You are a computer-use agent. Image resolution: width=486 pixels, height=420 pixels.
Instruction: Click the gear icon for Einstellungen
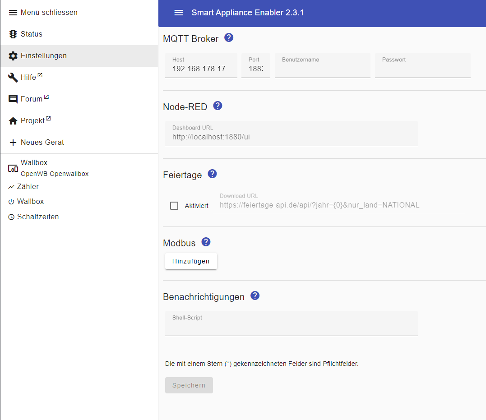point(13,56)
